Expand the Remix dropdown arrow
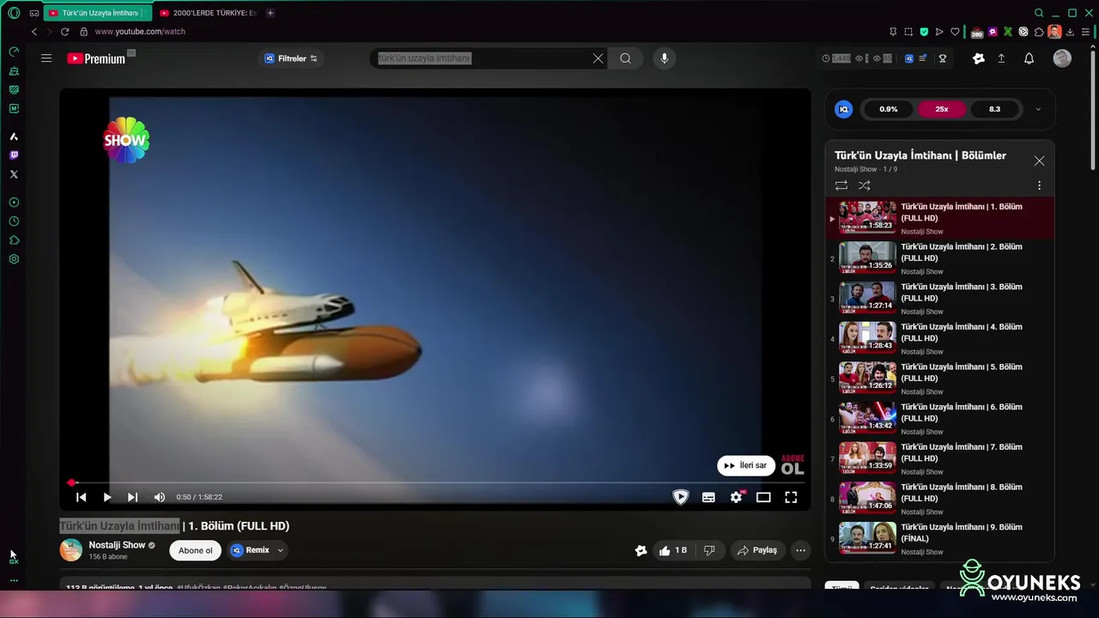The height and width of the screenshot is (618, 1099). [x=280, y=550]
